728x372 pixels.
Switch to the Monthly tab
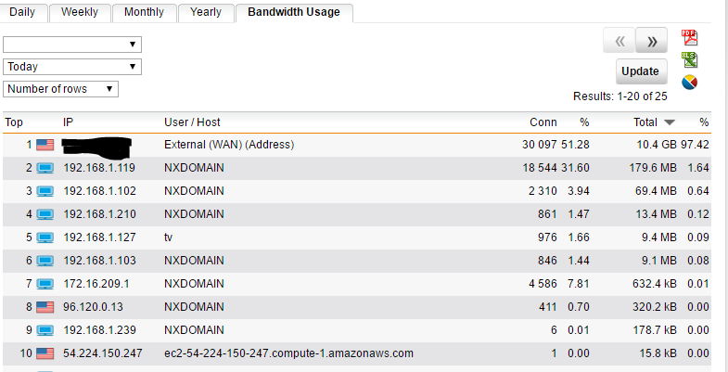point(144,12)
